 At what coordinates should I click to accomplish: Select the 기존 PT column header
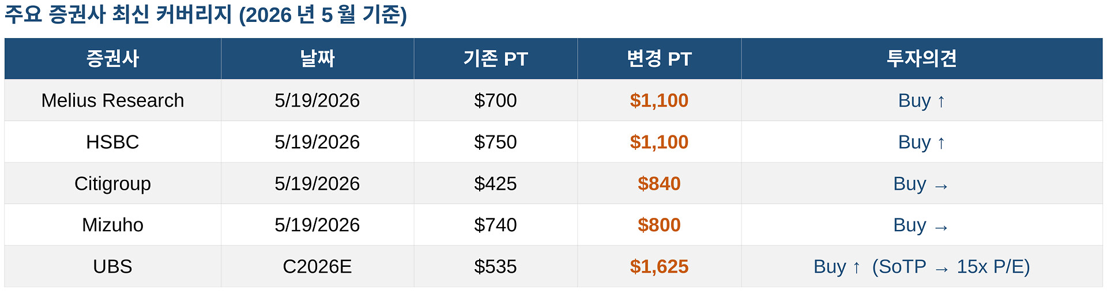point(495,59)
